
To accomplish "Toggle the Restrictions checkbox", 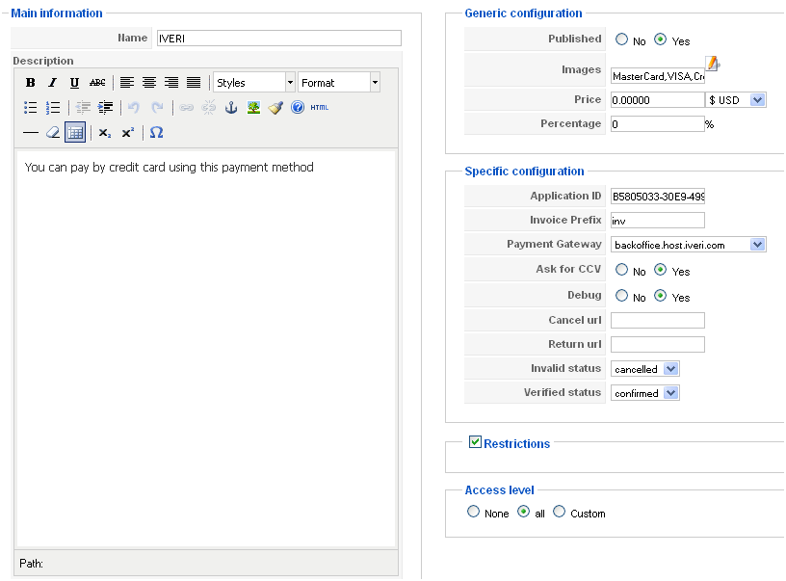I will [x=475, y=442].
